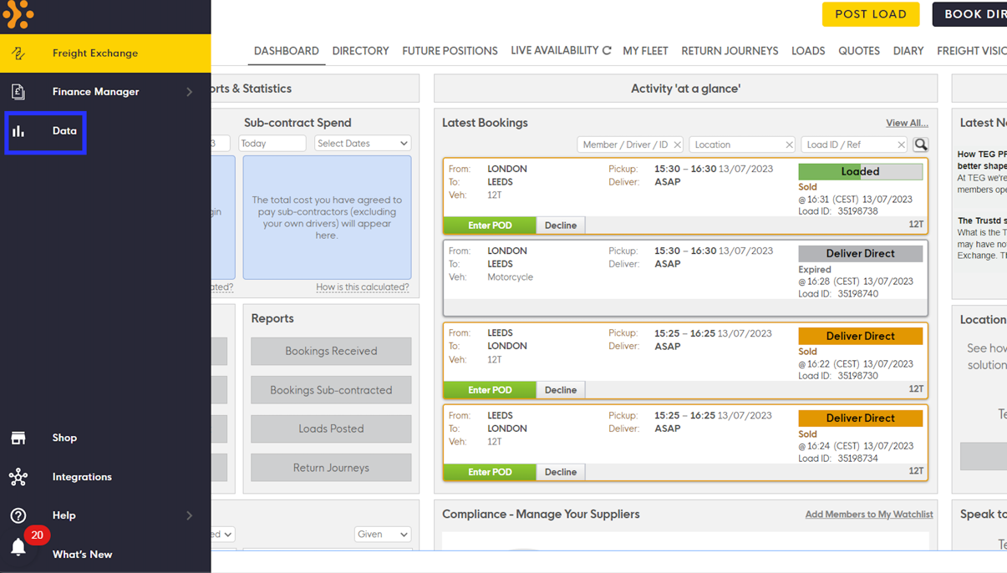Click the orange company logo

click(18, 13)
